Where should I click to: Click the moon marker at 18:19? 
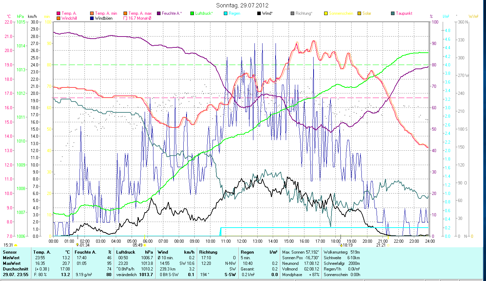[x=341, y=245]
